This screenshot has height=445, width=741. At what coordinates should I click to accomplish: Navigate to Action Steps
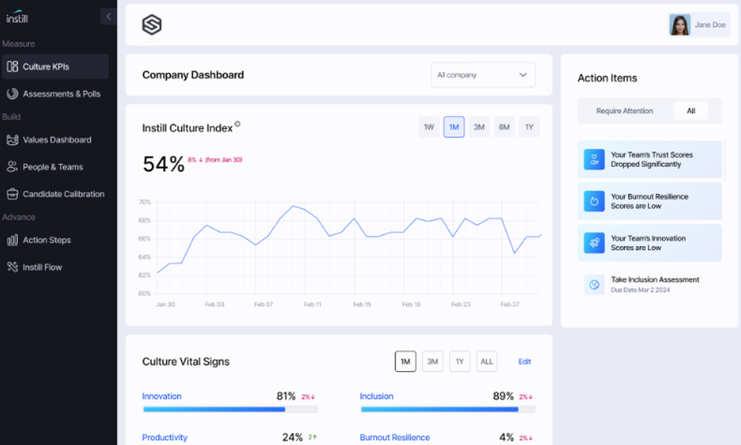coord(56,240)
